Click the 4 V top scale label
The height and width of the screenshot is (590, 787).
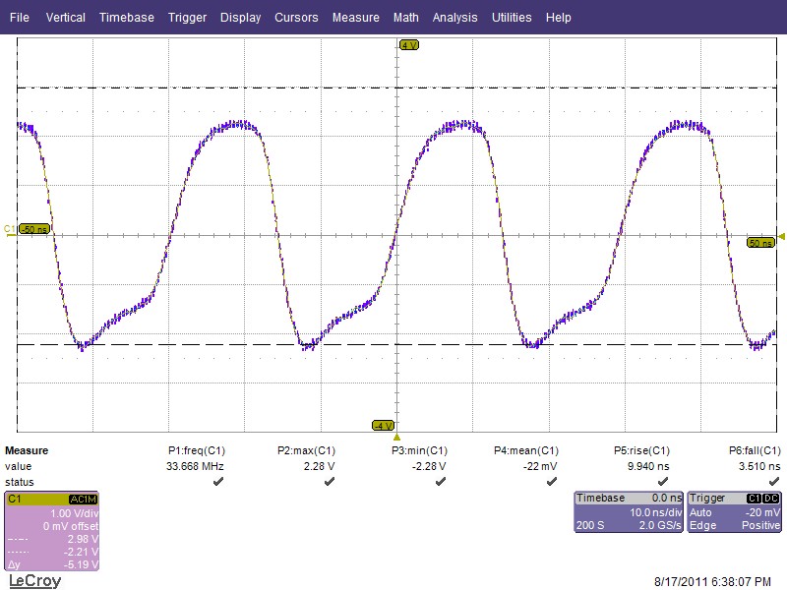tap(409, 45)
